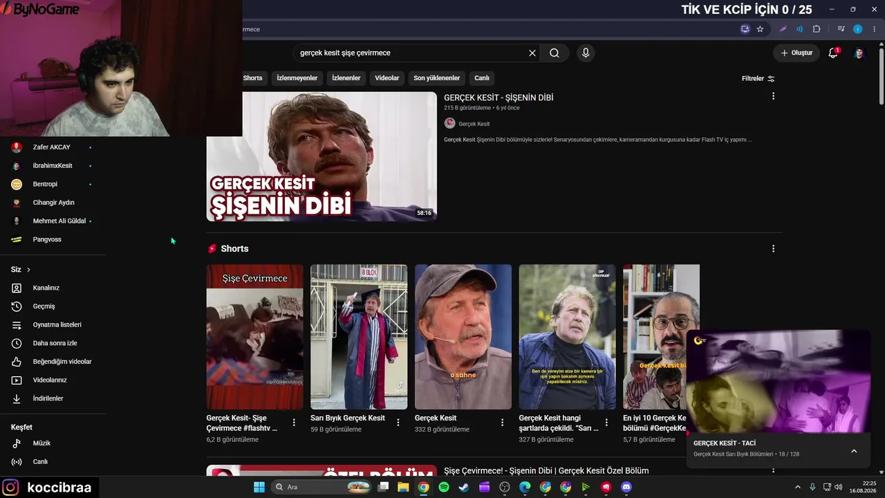This screenshot has height=498, width=885.
Task: Open the YouTube account avatar menu
Action: (x=859, y=53)
